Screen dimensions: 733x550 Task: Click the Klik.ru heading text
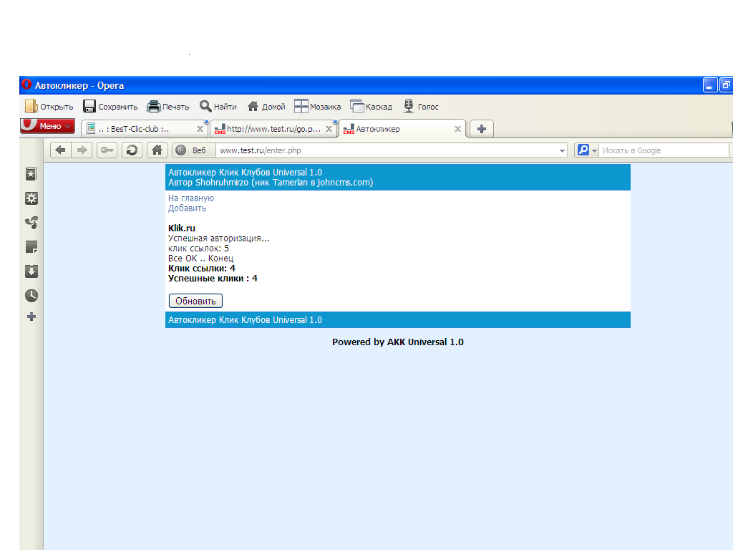[182, 228]
